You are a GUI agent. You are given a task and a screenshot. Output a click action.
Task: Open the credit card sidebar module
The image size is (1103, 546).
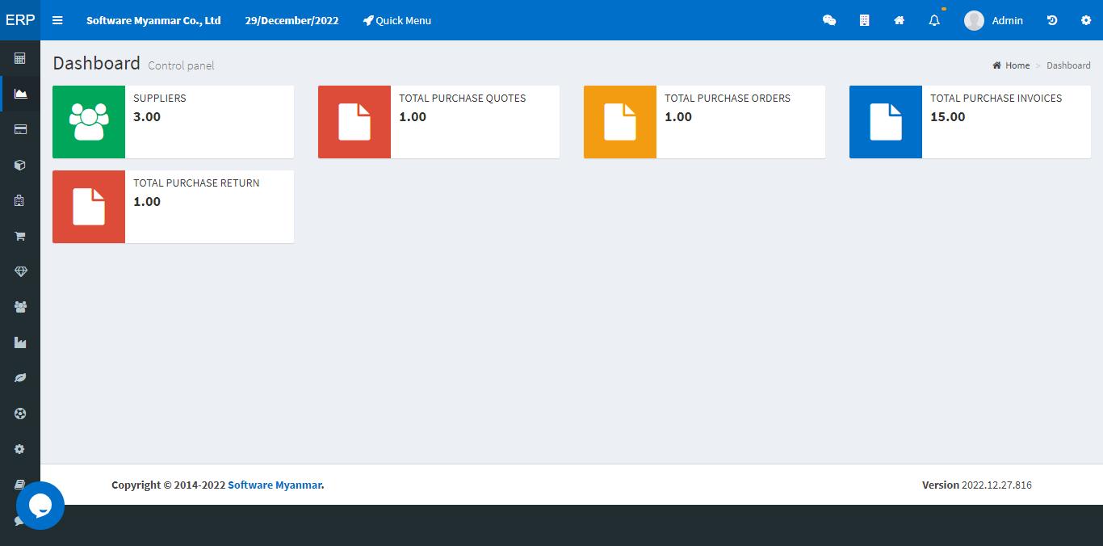(x=20, y=129)
